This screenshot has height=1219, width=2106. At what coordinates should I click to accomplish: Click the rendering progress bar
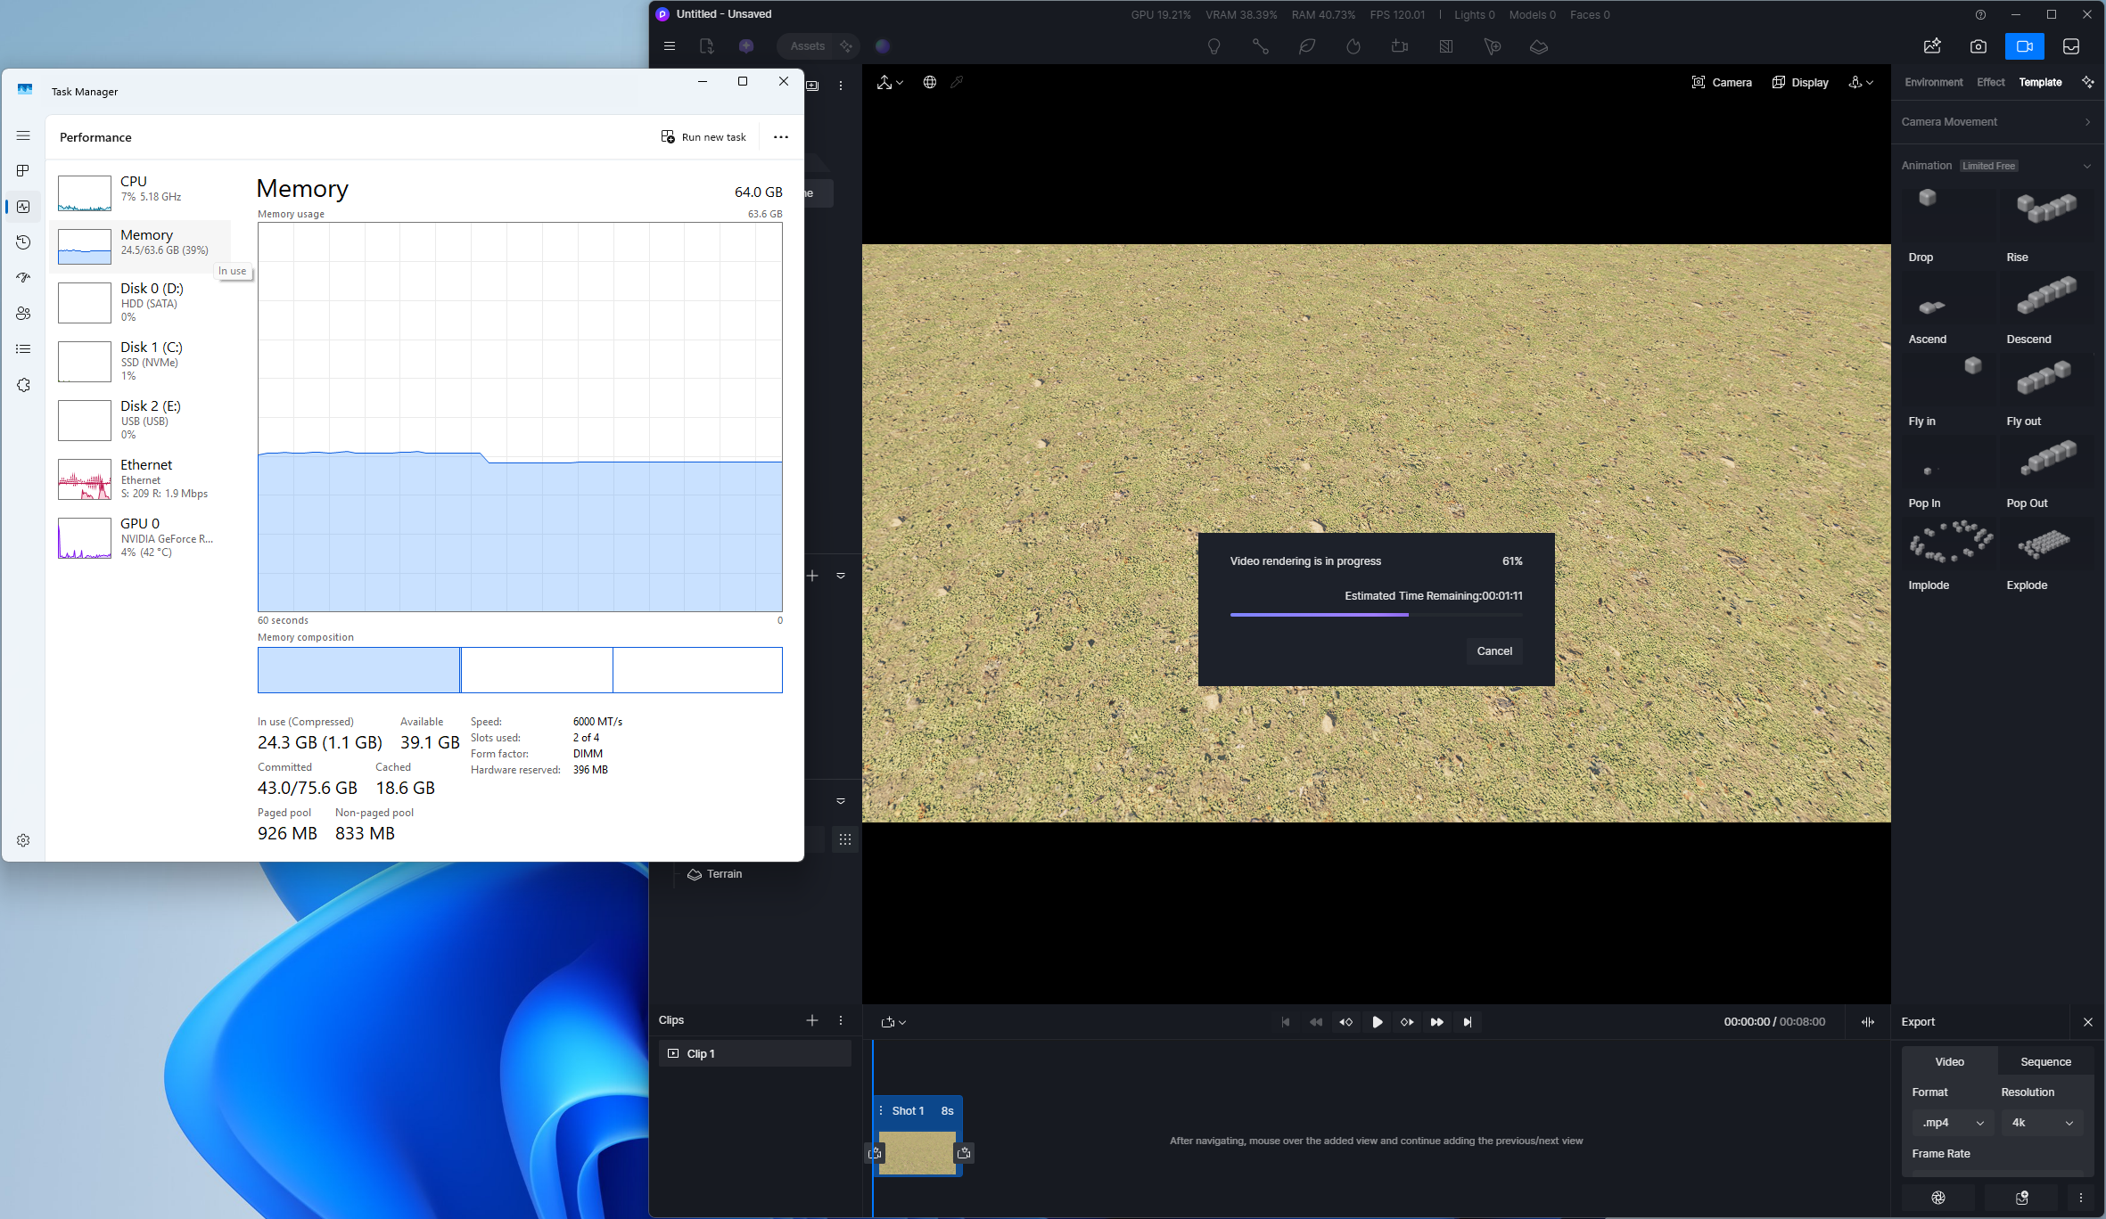pos(1376,615)
